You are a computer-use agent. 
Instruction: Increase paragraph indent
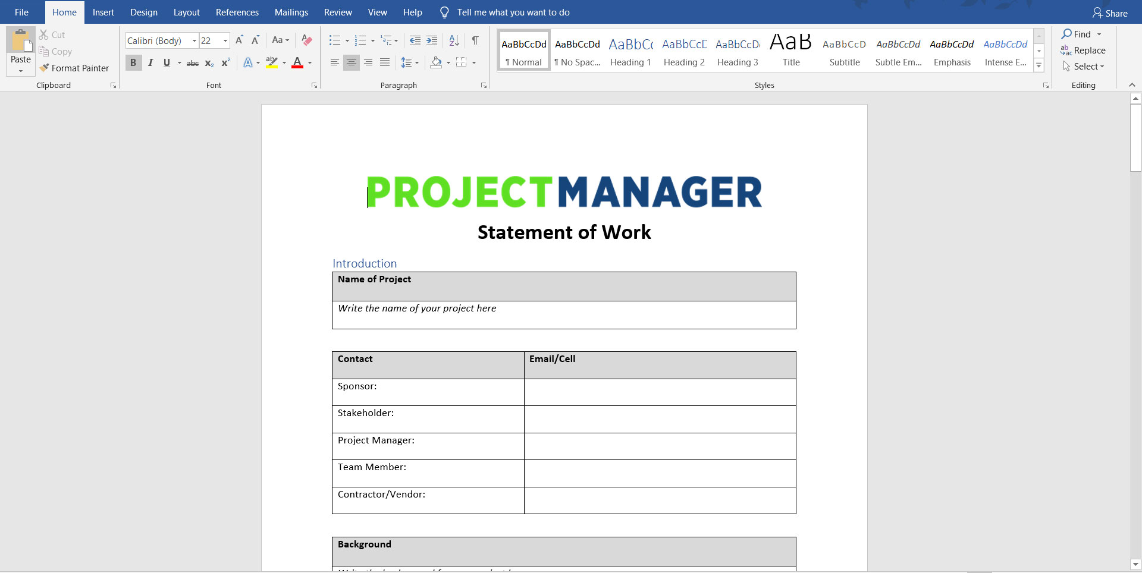[x=432, y=40]
